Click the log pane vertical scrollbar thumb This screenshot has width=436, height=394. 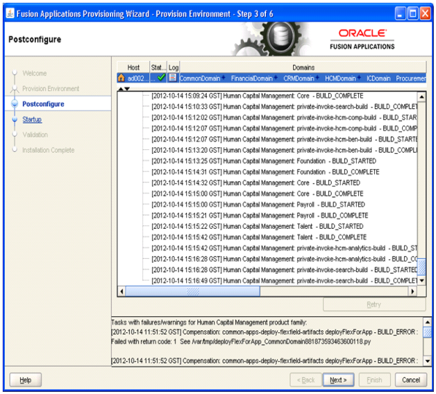click(421, 267)
